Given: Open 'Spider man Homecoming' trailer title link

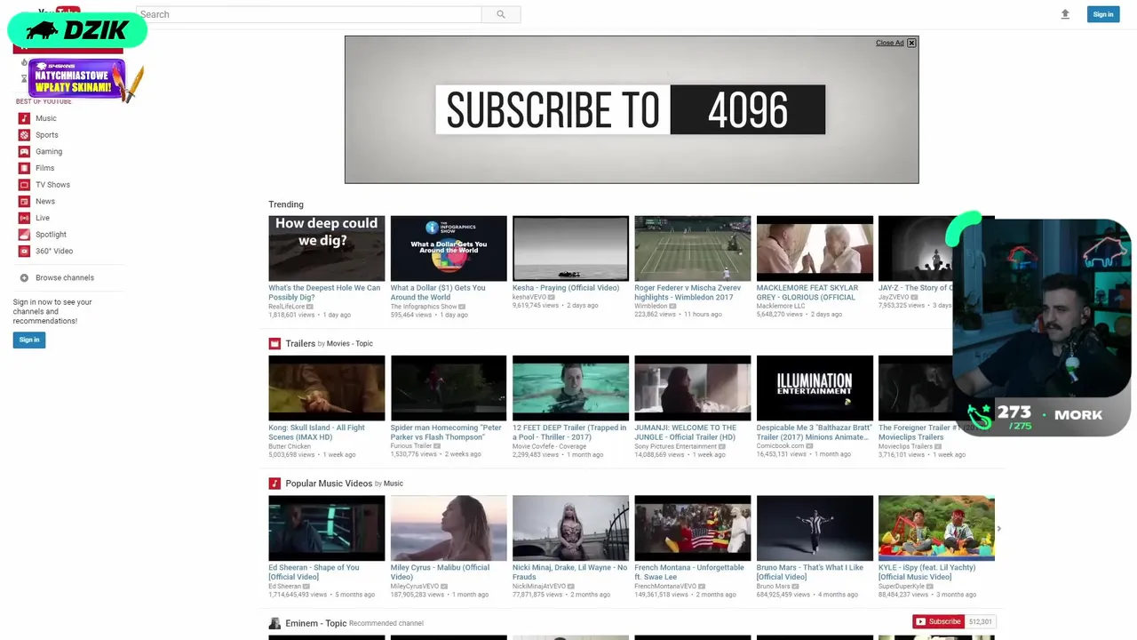Looking at the screenshot, I should pos(446,432).
